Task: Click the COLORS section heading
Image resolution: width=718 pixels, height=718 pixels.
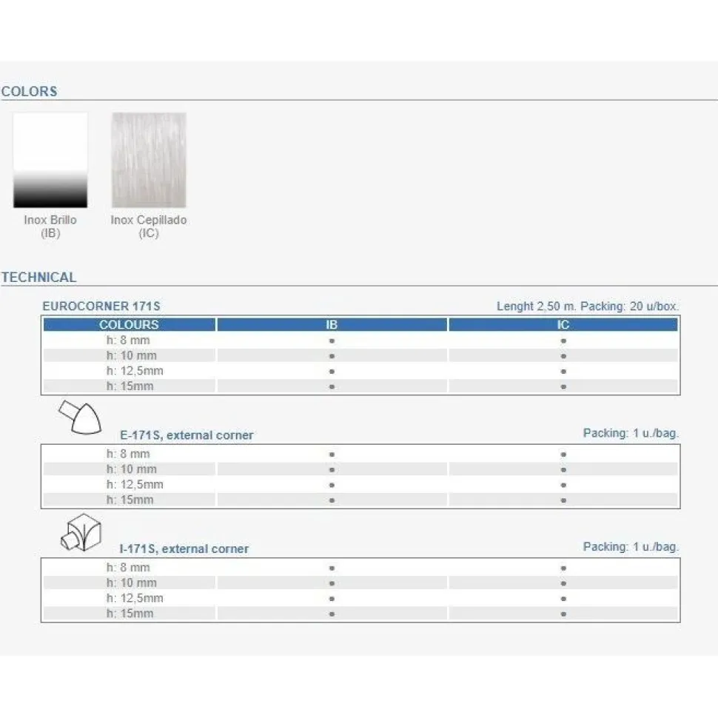Action: (x=30, y=91)
